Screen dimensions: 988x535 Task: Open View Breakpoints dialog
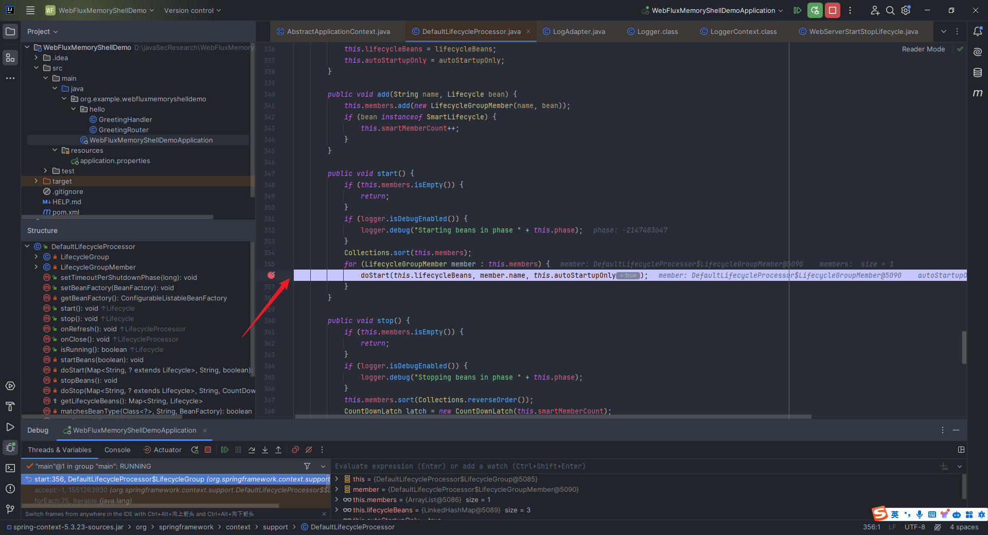(x=295, y=450)
